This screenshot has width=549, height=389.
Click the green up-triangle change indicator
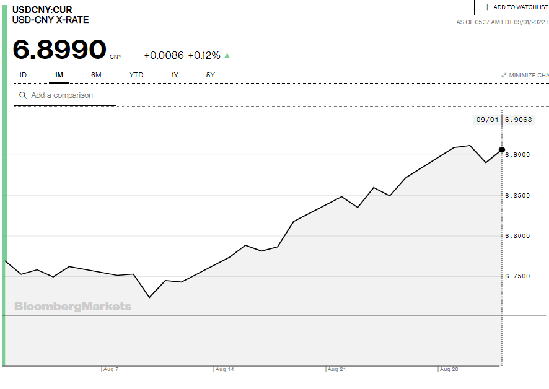(227, 56)
